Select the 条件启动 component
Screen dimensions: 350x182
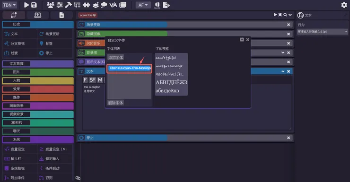coord(55,168)
